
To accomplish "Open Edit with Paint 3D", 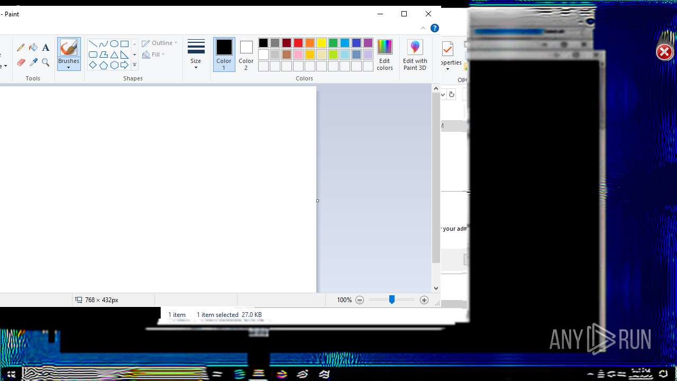I will coord(415,55).
